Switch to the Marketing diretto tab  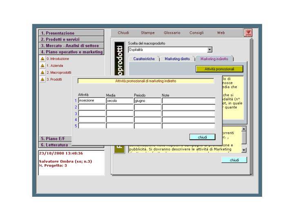(x=177, y=59)
